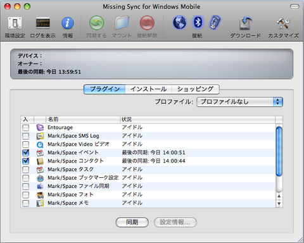
Task: Select the Entourage row name
Action: pyautogui.click(x=60, y=127)
